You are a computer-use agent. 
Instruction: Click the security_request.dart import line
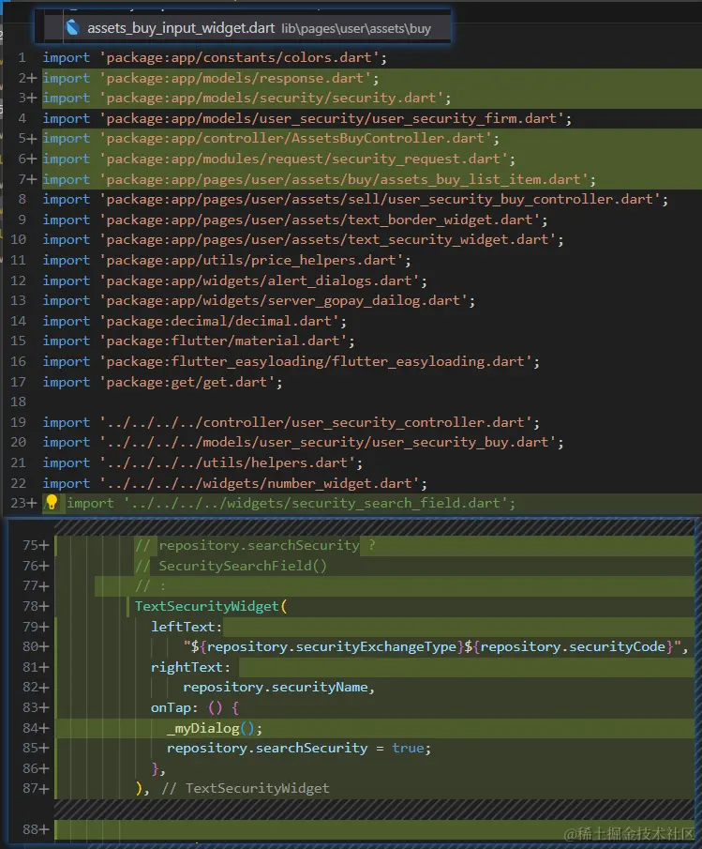[x=279, y=159]
